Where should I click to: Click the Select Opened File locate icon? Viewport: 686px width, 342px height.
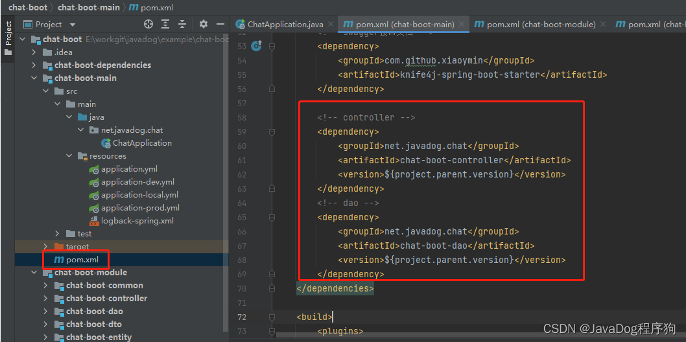148,24
